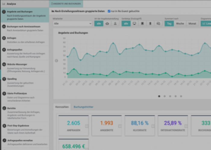This screenshot has width=211, height=150.
Task: Click the 'Analyse' sidebar header text
Action: (11, 4)
